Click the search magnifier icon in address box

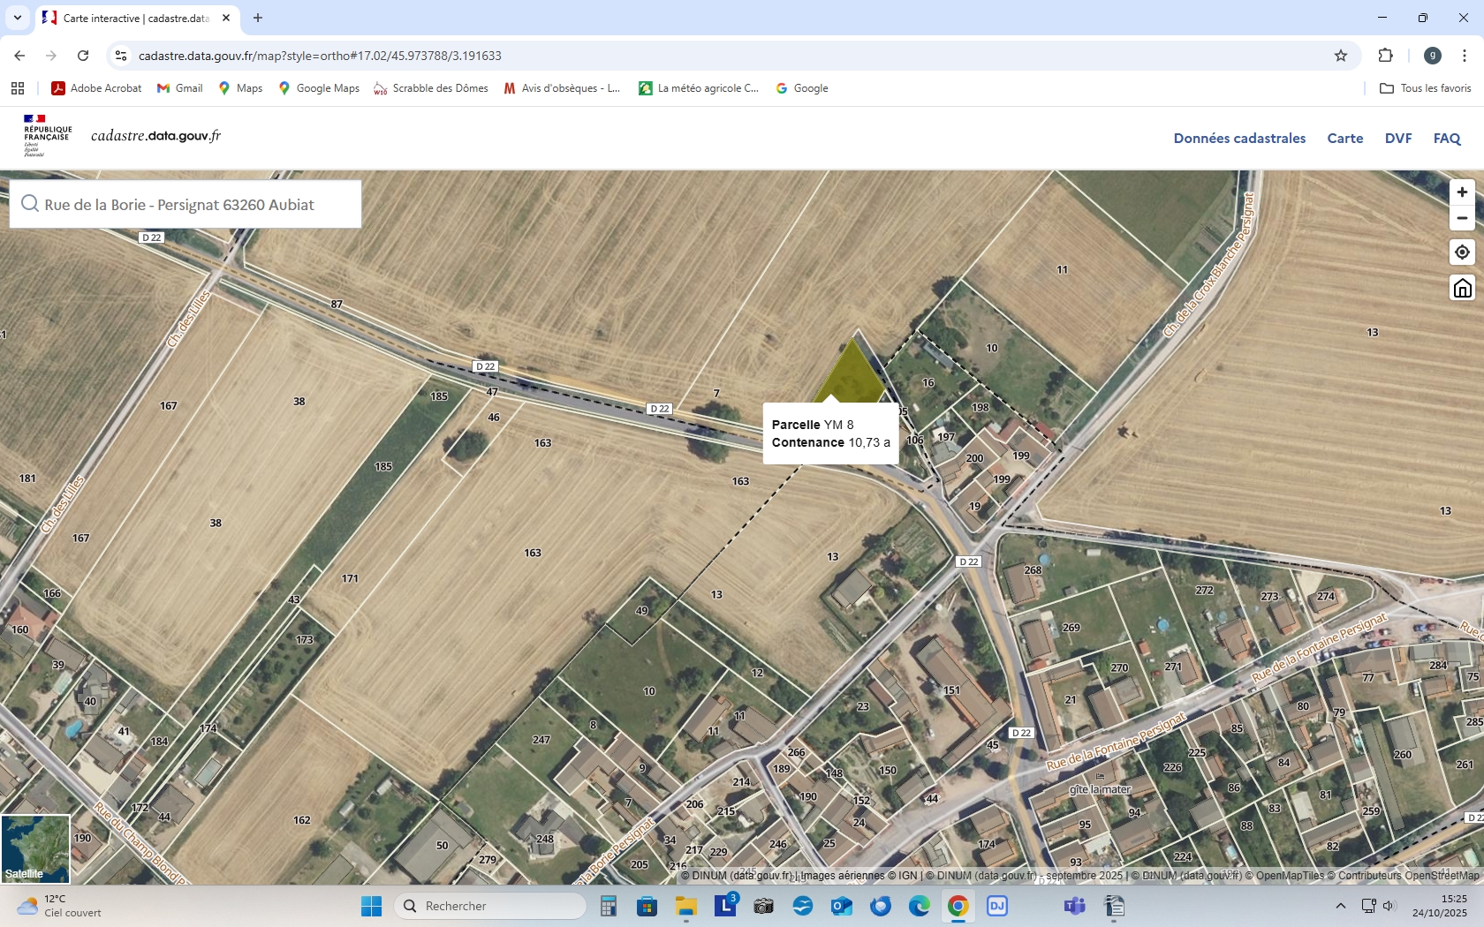[29, 204]
